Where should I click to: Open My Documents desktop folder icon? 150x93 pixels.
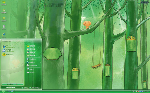pyautogui.click(x=4, y=3)
